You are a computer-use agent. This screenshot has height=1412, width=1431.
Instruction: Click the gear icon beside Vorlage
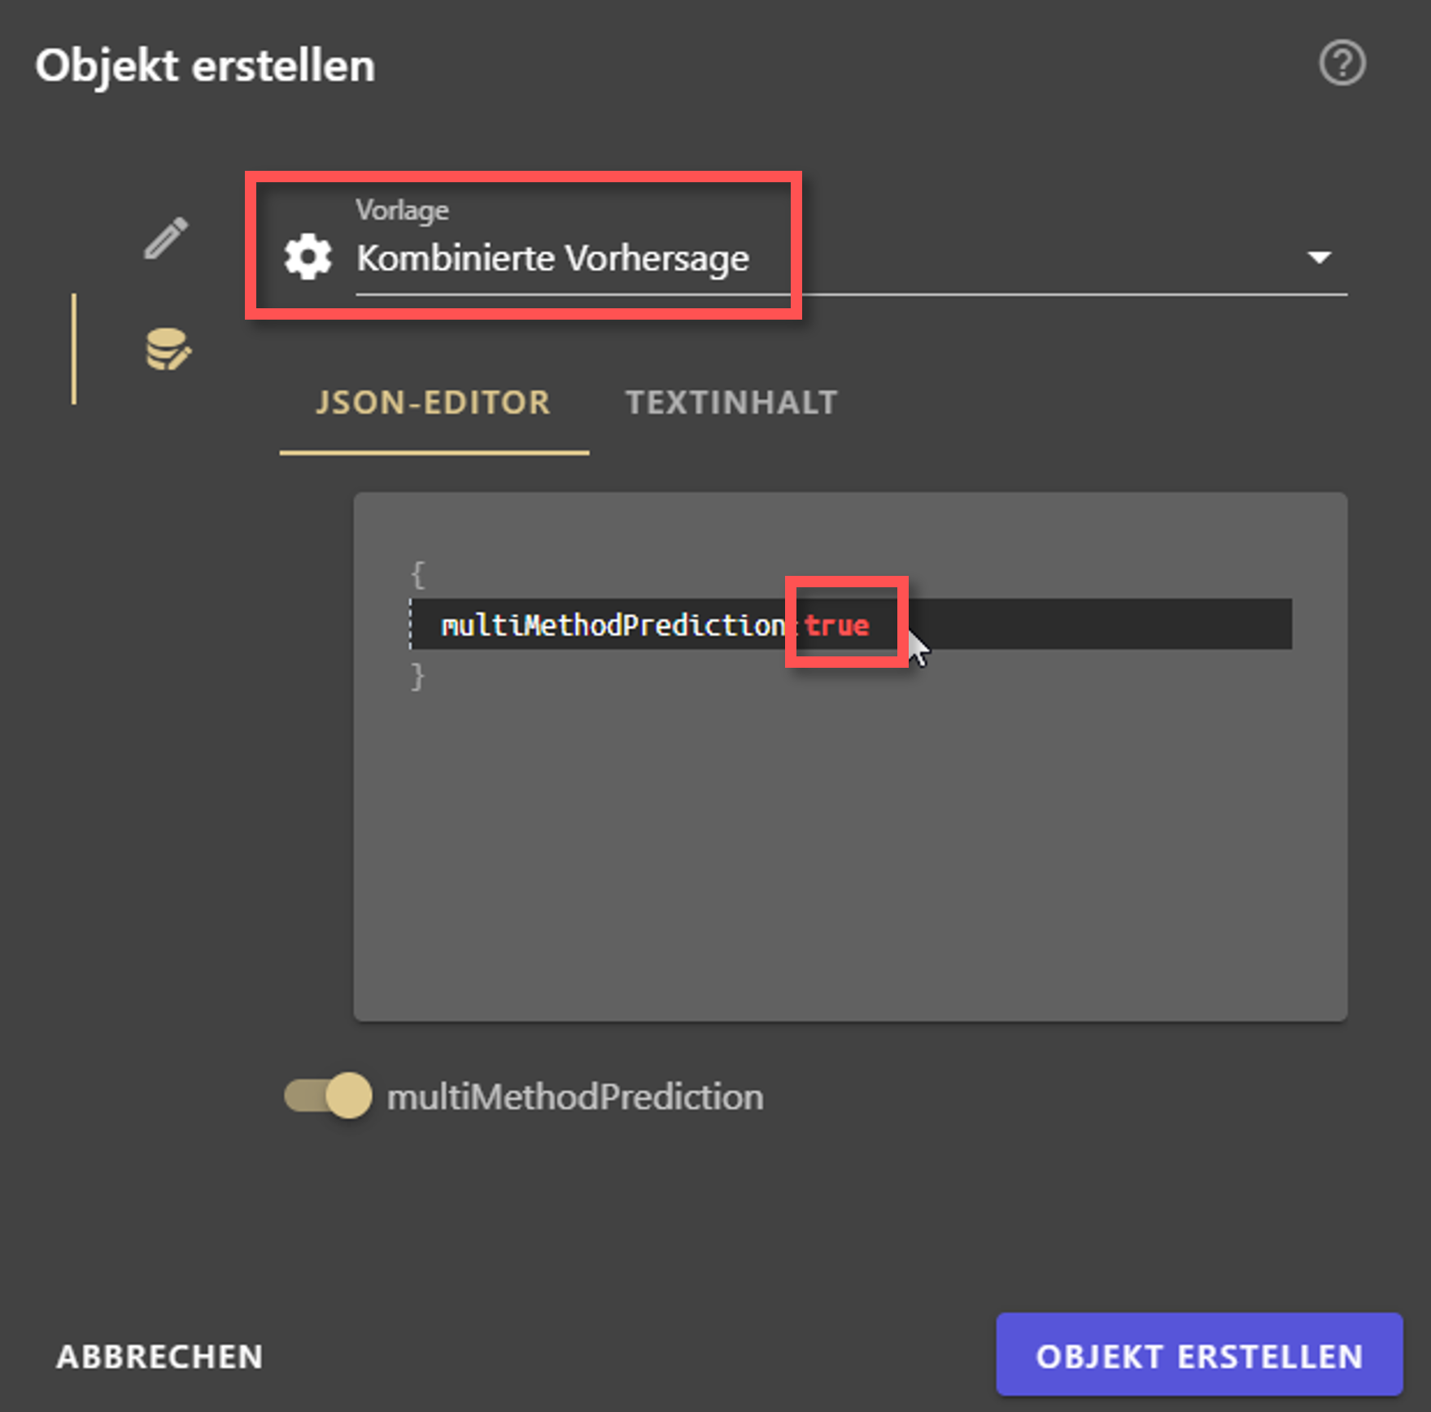308,257
